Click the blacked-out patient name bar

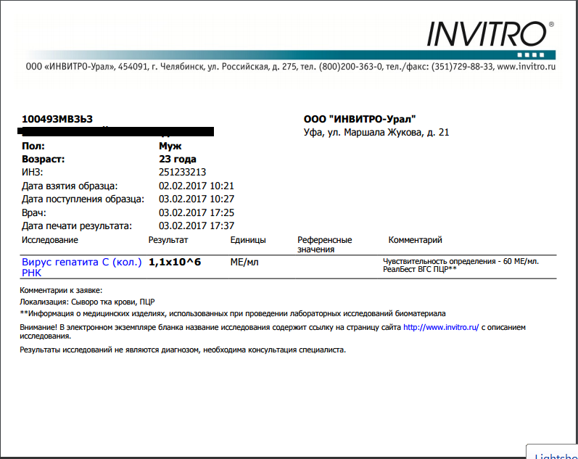(x=116, y=132)
